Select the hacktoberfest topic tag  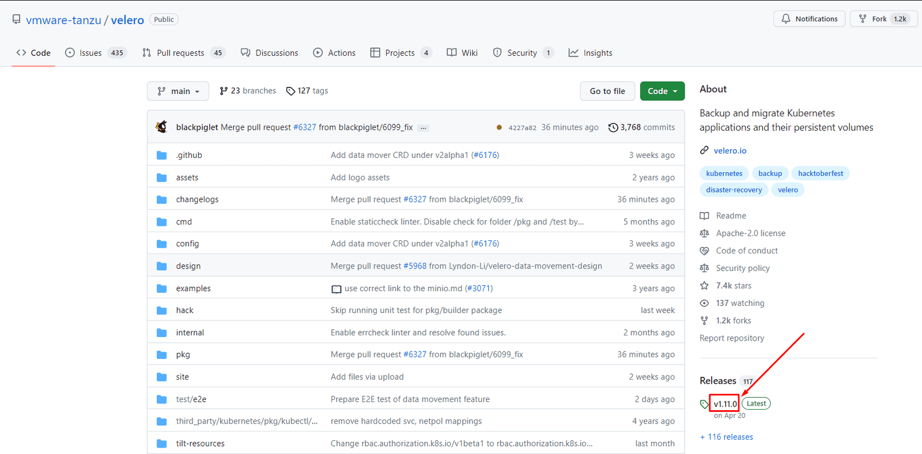[821, 173]
